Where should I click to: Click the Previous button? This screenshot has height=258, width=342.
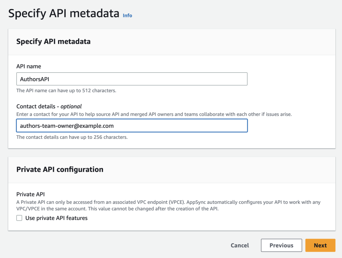(x=281, y=245)
